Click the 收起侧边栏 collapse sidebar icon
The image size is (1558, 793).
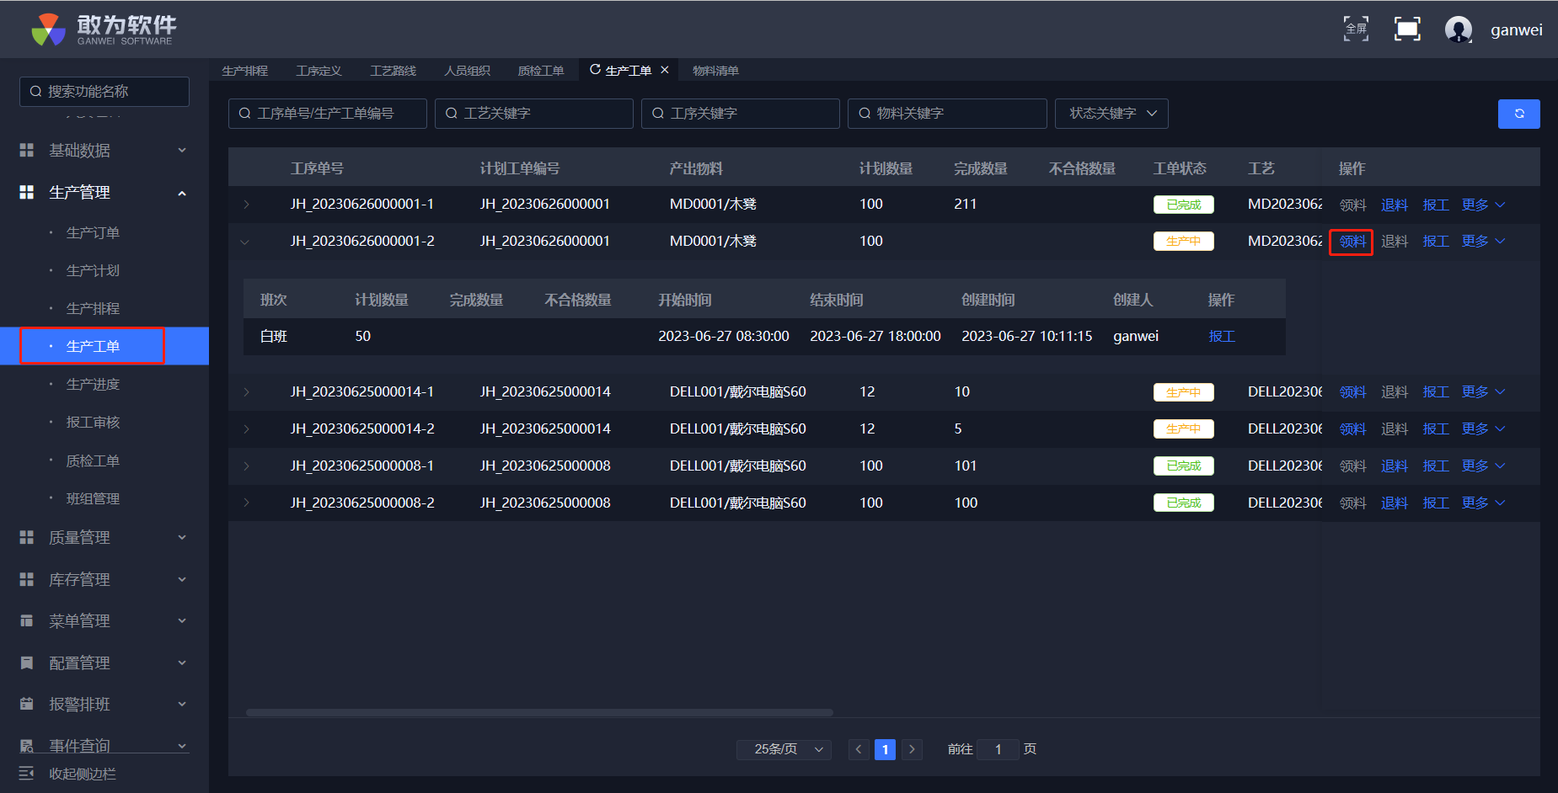[x=27, y=773]
